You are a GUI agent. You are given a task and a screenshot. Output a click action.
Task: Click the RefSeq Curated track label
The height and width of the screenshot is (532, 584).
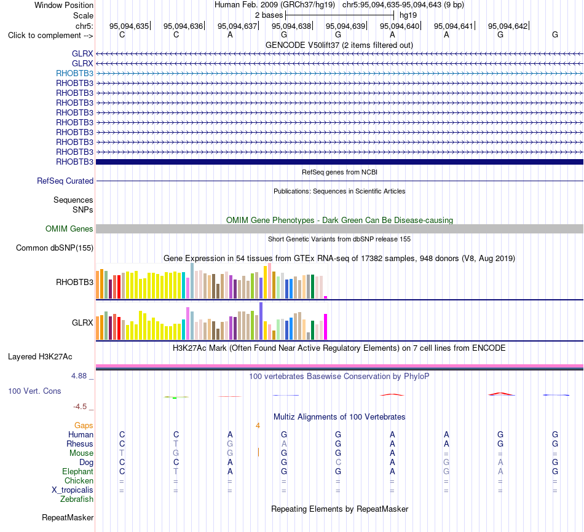coord(65,181)
